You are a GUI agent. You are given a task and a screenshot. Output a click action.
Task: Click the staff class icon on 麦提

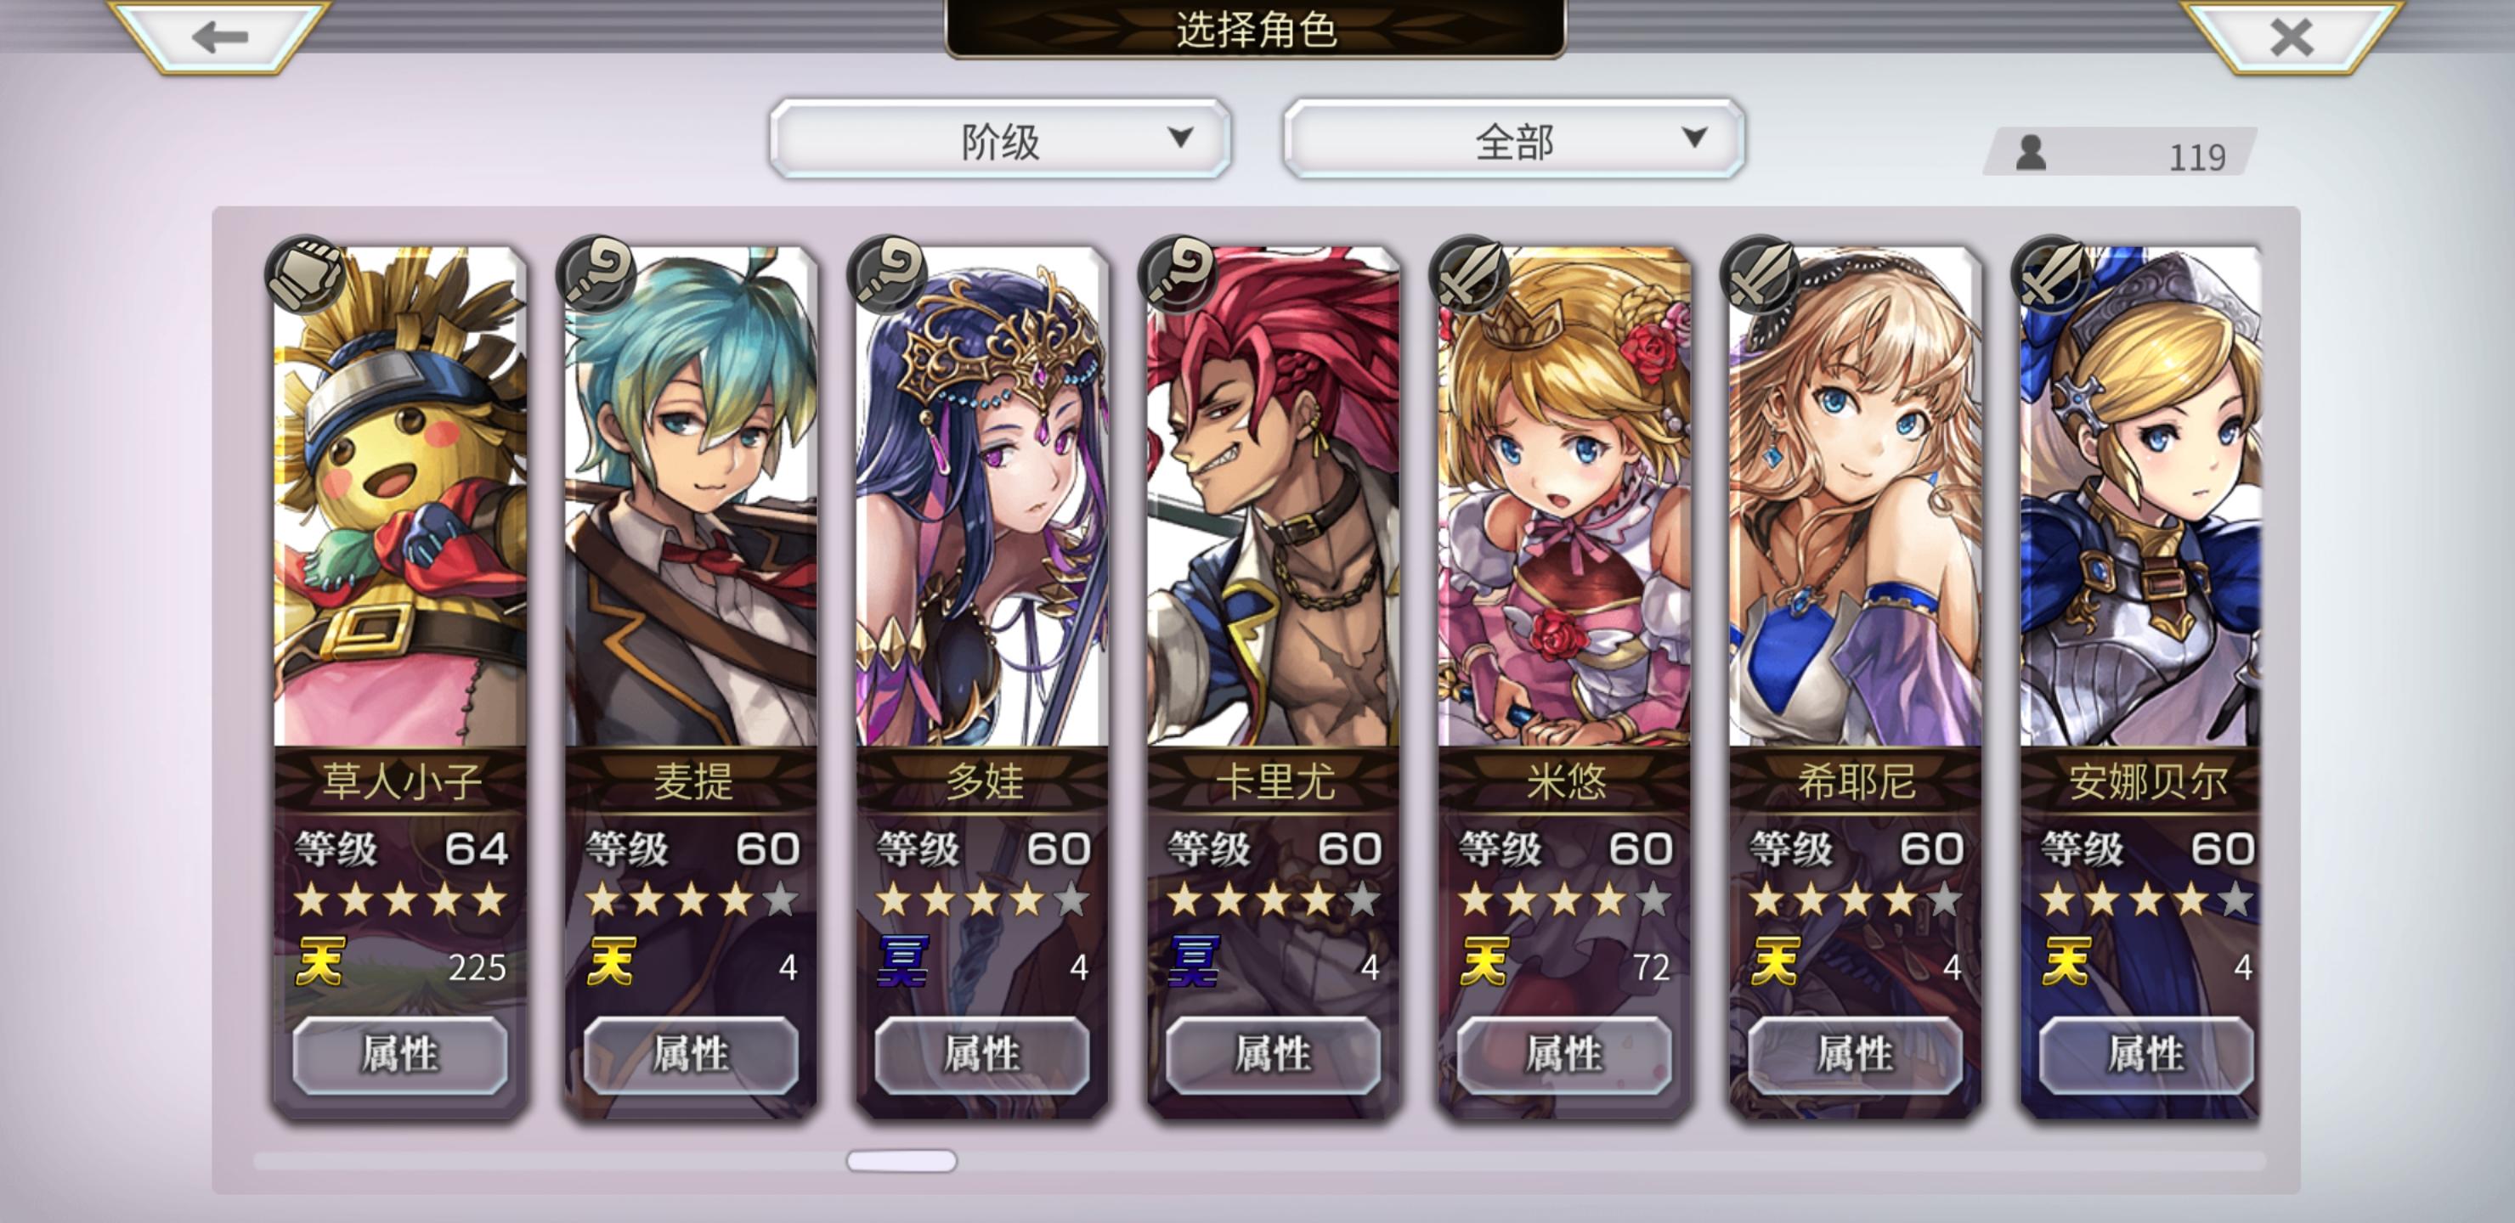(596, 274)
